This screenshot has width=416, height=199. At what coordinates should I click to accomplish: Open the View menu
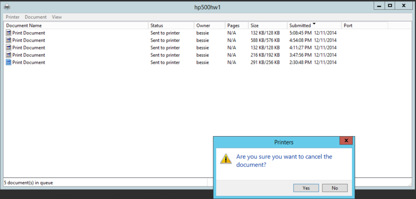pyautogui.click(x=57, y=17)
